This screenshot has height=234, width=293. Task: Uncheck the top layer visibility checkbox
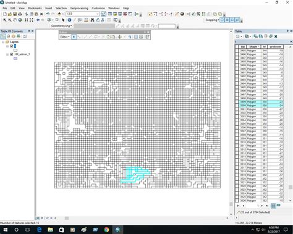[x=12, y=46]
